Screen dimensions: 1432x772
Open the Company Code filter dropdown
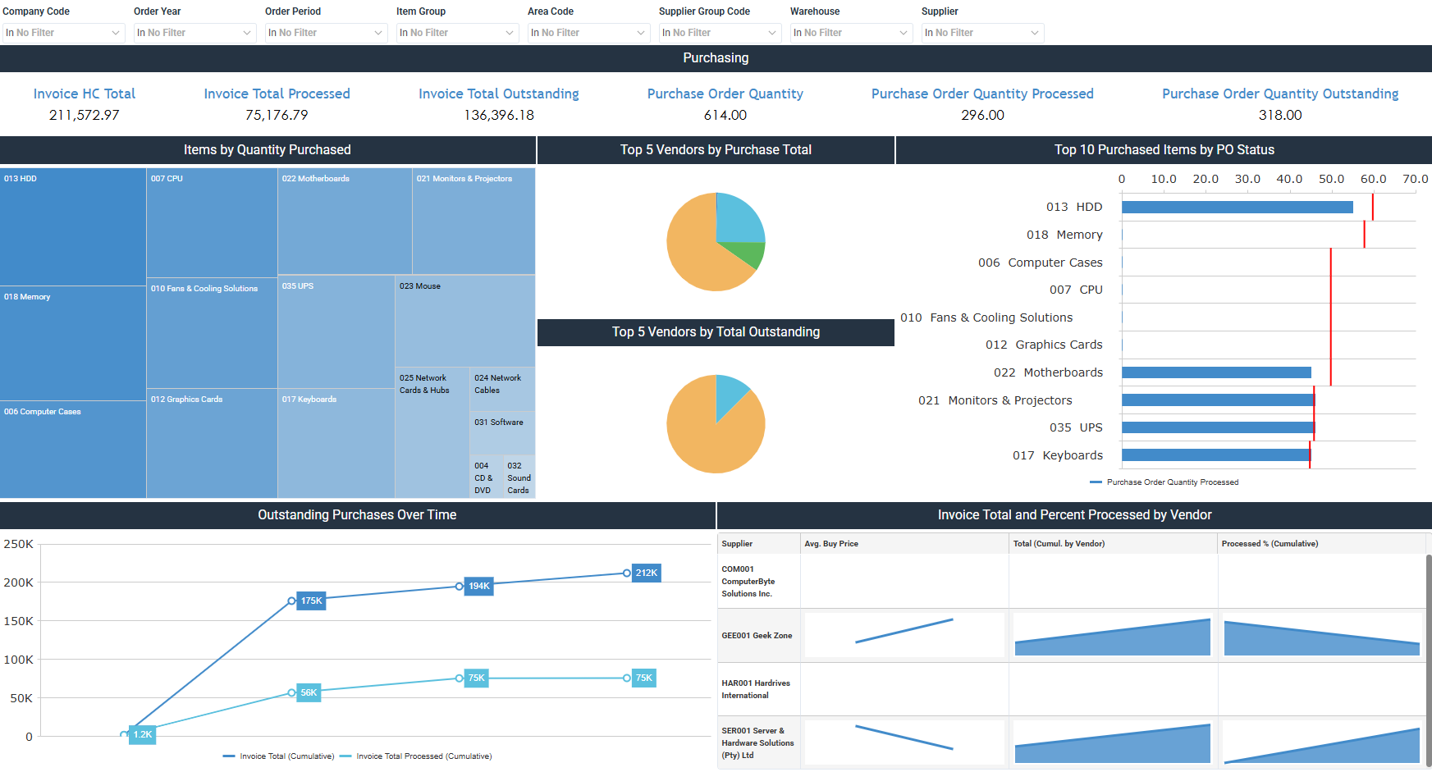pos(63,33)
